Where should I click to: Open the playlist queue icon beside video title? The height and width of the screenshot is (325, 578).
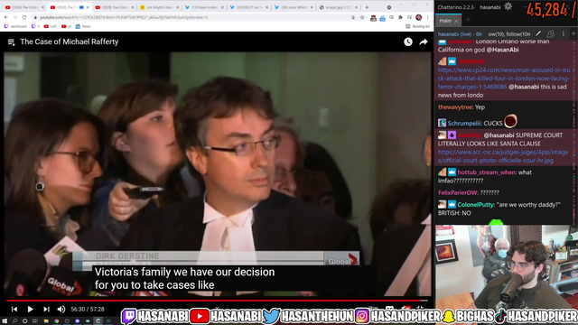coord(12,42)
